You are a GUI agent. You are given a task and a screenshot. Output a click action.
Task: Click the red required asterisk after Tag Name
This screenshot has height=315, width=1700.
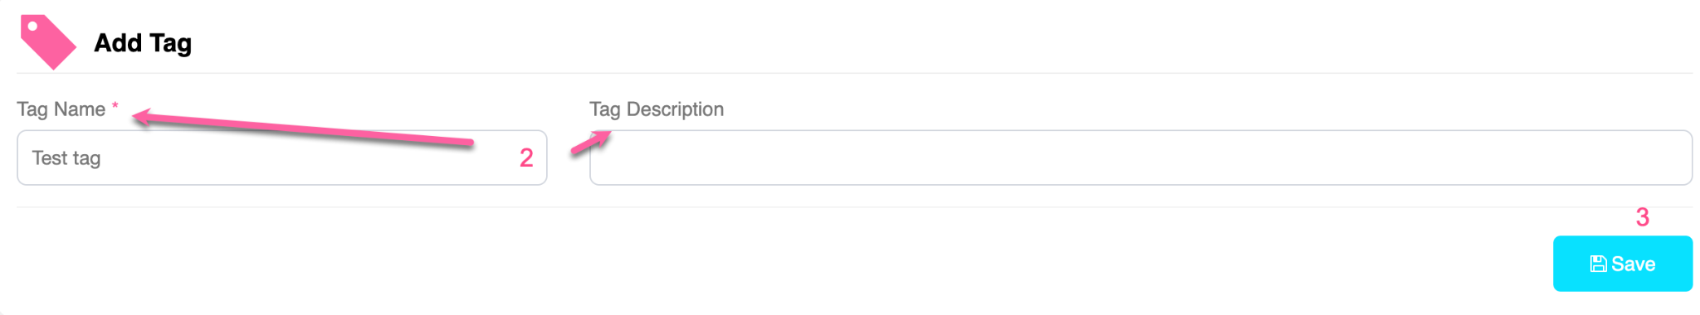(115, 106)
